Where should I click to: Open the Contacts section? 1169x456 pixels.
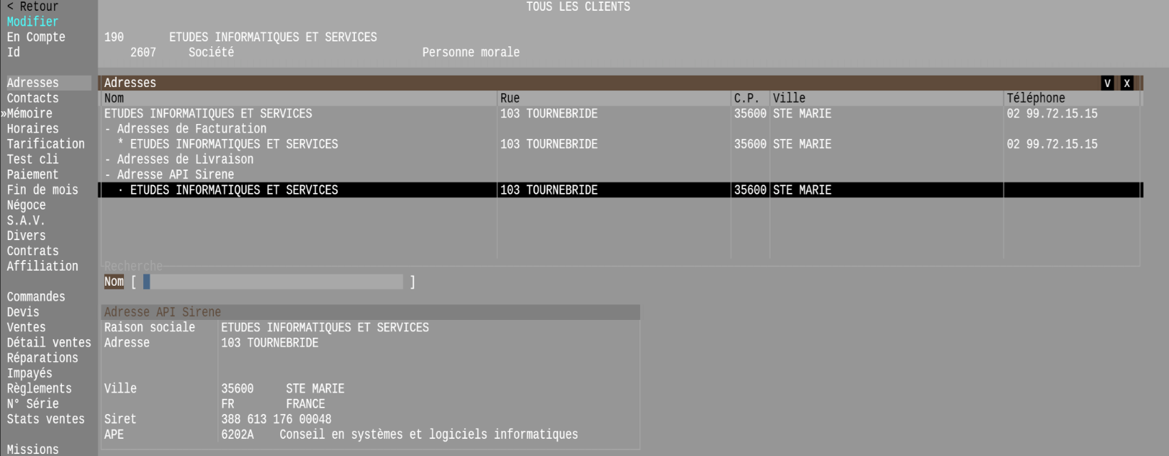[x=33, y=98]
